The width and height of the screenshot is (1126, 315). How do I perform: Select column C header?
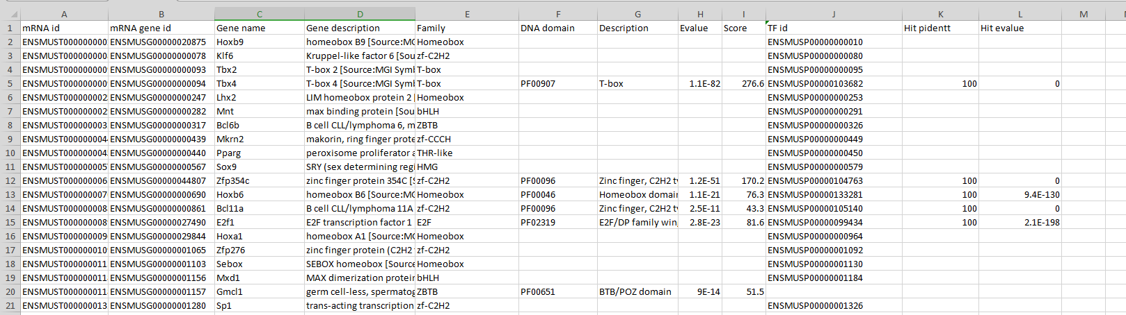click(x=260, y=14)
